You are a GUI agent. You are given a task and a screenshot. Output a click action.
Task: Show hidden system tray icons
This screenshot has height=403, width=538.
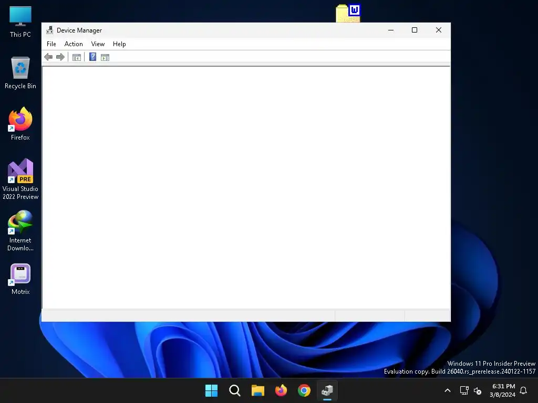[448, 390]
